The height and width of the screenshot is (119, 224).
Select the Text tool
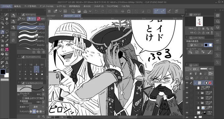click(x=7, y=63)
